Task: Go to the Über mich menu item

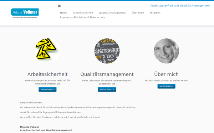Action: point(138,13)
